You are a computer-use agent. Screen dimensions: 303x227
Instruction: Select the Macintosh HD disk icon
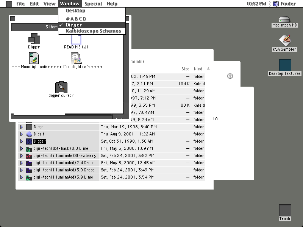pos(284,19)
